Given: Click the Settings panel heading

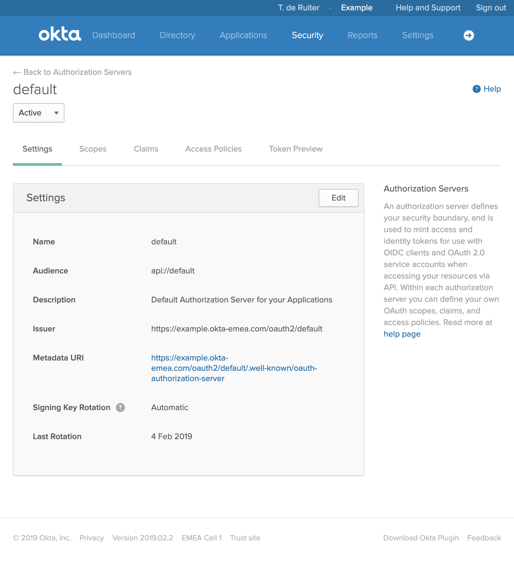Looking at the screenshot, I should [46, 198].
